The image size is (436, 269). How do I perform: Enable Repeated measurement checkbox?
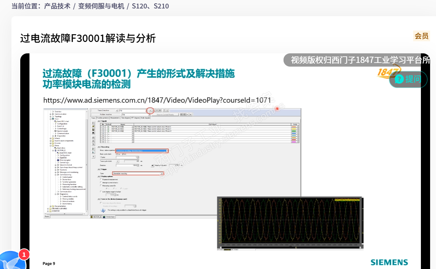coord(101,179)
